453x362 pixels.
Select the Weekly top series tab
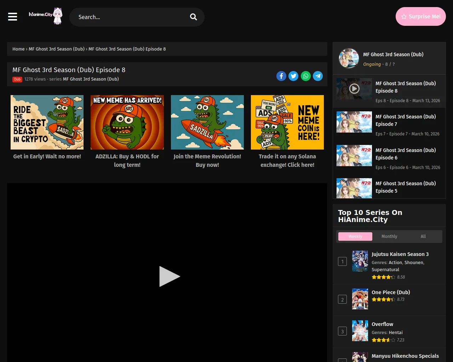[355, 237]
